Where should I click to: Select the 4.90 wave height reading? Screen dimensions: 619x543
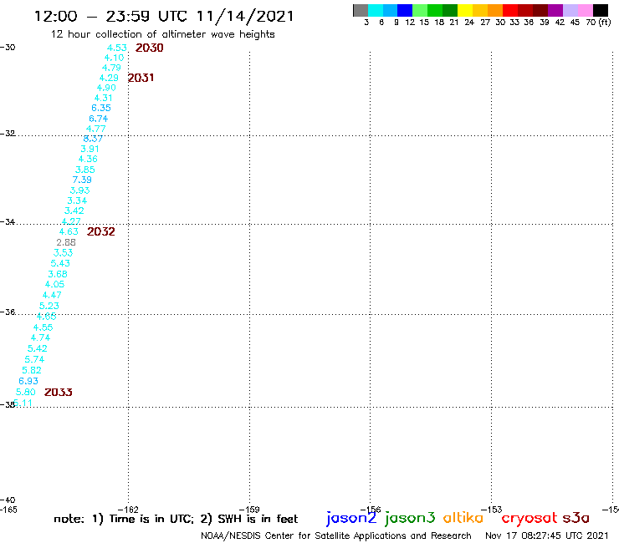point(106,88)
